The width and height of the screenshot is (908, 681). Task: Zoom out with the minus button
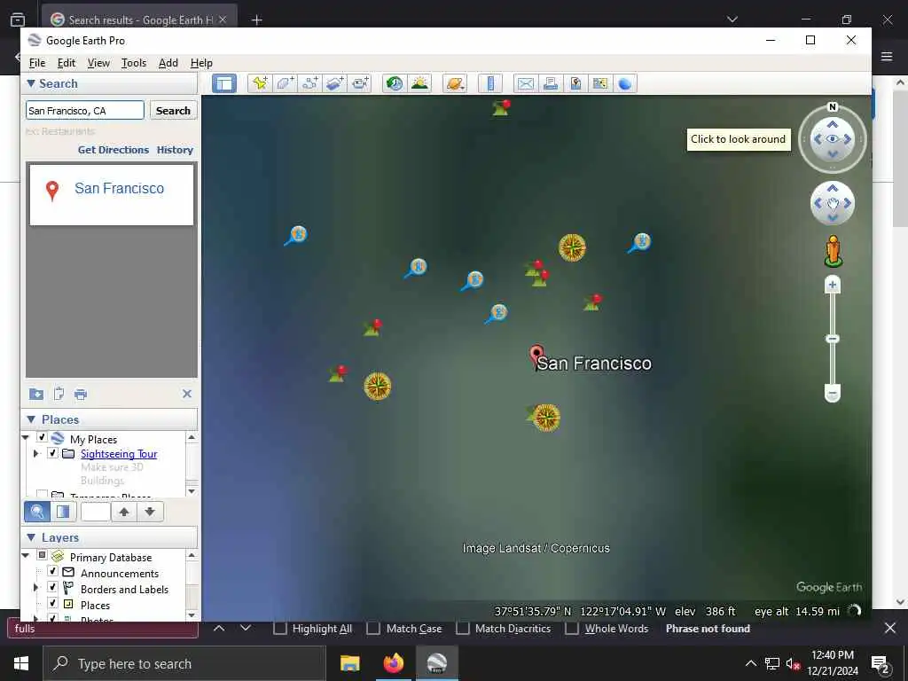(x=832, y=394)
